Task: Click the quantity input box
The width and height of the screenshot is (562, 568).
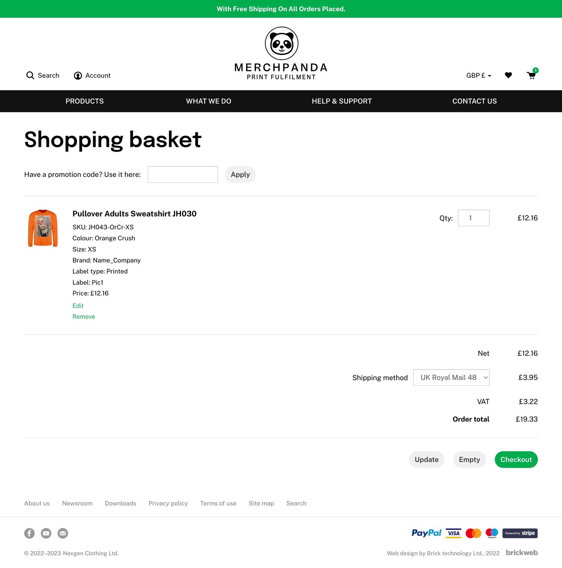Action: [x=473, y=218]
